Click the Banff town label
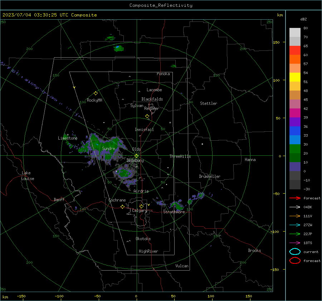The height and width of the screenshot is (301, 322). 59,200
